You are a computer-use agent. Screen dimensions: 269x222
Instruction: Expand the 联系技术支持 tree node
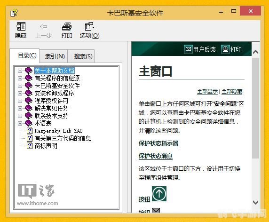pos(20,116)
